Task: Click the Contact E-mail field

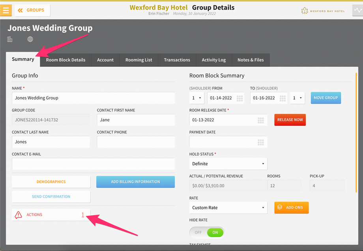Action: [93, 164]
